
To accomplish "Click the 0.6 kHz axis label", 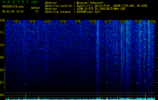I will tap(2, 95).
